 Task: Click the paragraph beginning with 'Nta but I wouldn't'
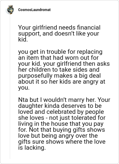(x=64, y=124)
